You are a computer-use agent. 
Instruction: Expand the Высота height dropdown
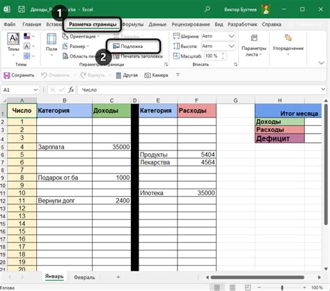coord(231,46)
